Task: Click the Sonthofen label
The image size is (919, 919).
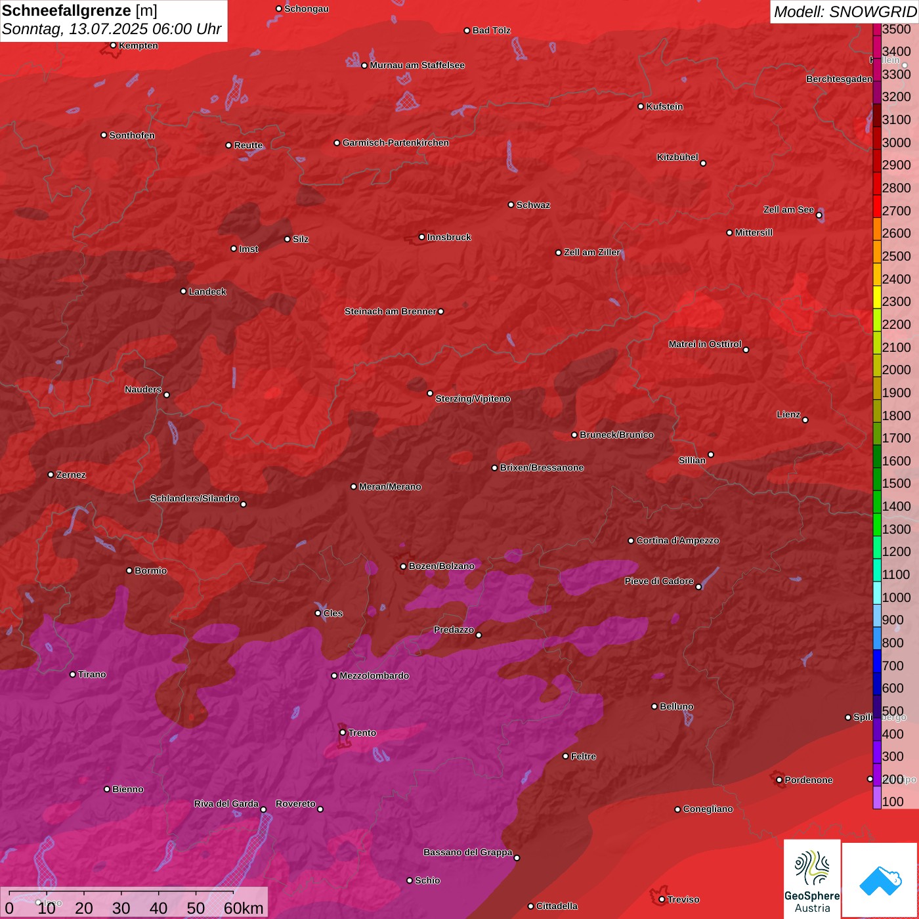Action: click(x=133, y=135)
